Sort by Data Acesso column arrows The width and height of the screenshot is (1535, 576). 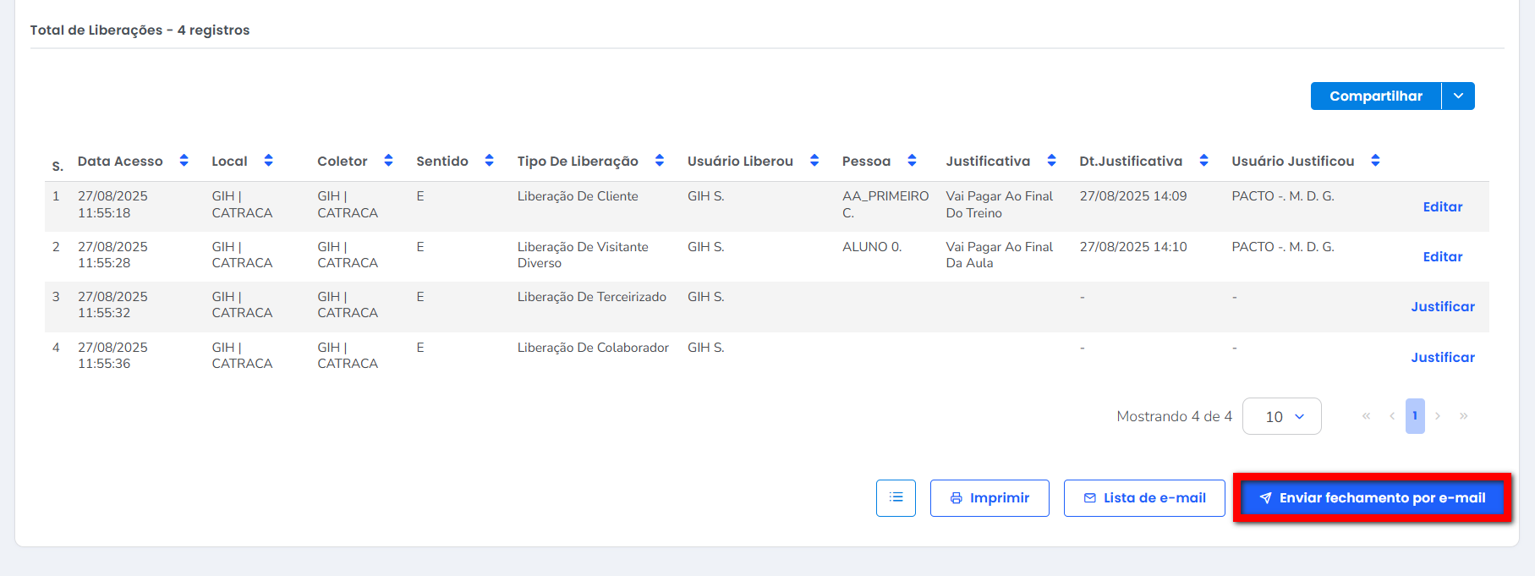pyautogui.click(x=184, y=161)
